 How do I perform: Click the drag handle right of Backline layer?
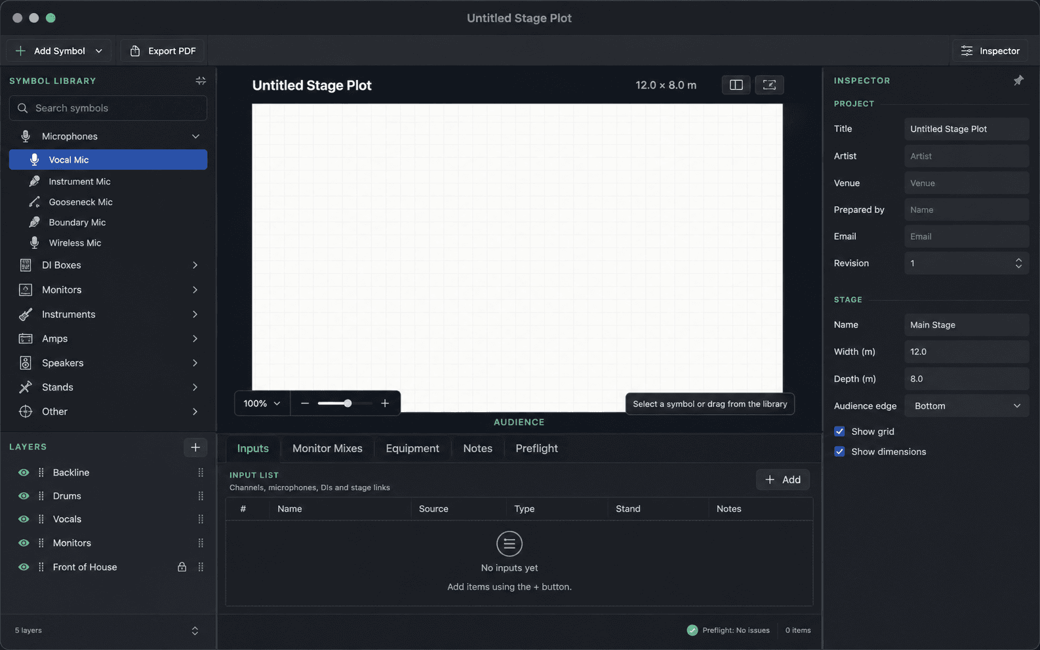click(x=201, y=472)
